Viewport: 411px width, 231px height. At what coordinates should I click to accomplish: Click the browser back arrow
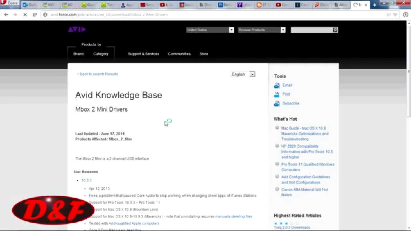[6, 15]
